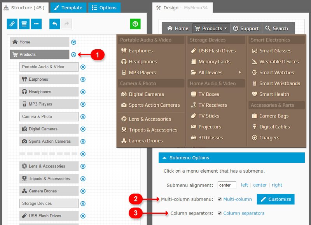311x225 pixels.
Task: Undo the last structure change
Action: (55, 24)
